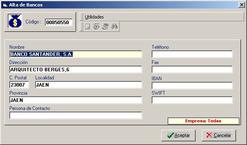Click the 'C. Postal' label
Viewport: 247px width, 145px height.
point(18,78)
